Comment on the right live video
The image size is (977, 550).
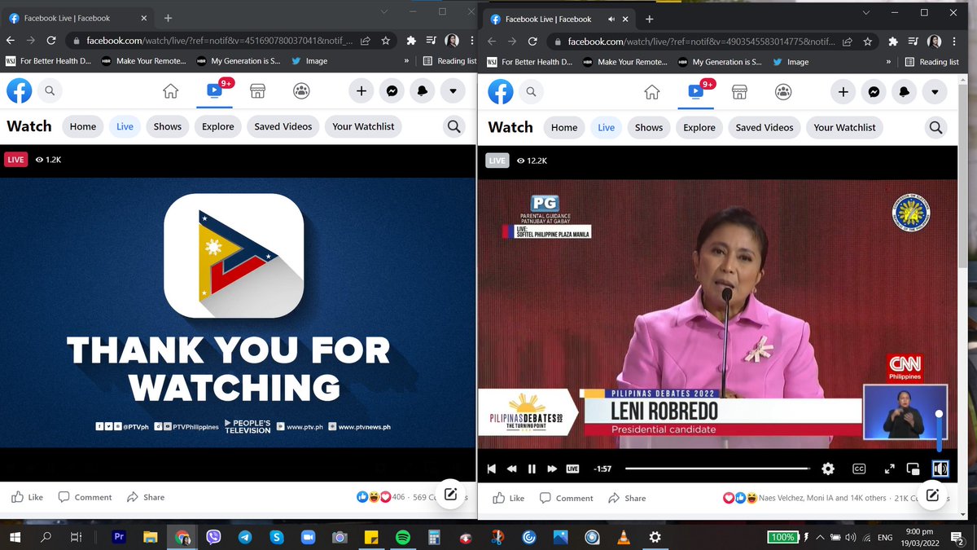(x=566, y=498)
